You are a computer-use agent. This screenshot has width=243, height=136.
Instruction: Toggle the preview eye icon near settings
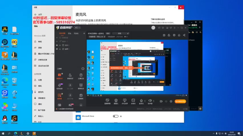(166, 101)
